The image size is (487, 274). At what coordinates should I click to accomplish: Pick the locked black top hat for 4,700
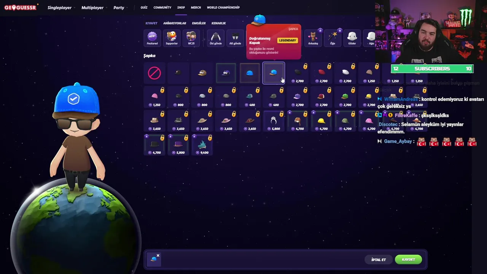[x=154, y=145]
